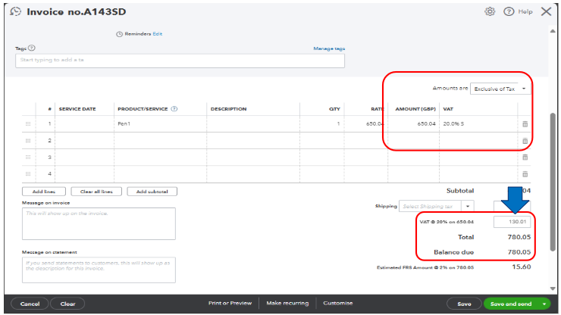Open the Customise option
The height and width of the screenshot is (315, 561).
click(338, 303)
